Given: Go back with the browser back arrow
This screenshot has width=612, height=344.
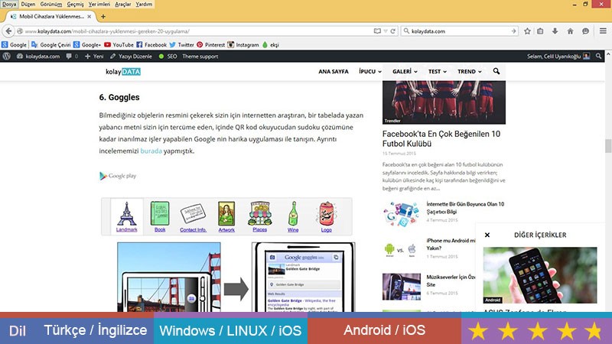Looking at the screenshot, I should [8, 31].
